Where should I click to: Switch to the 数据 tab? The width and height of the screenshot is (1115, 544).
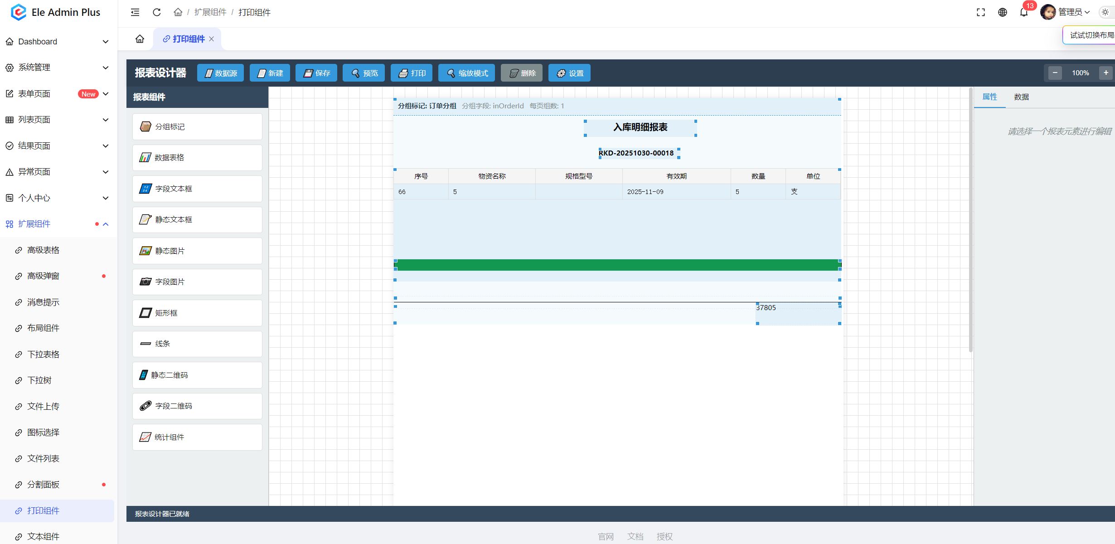1022,97
